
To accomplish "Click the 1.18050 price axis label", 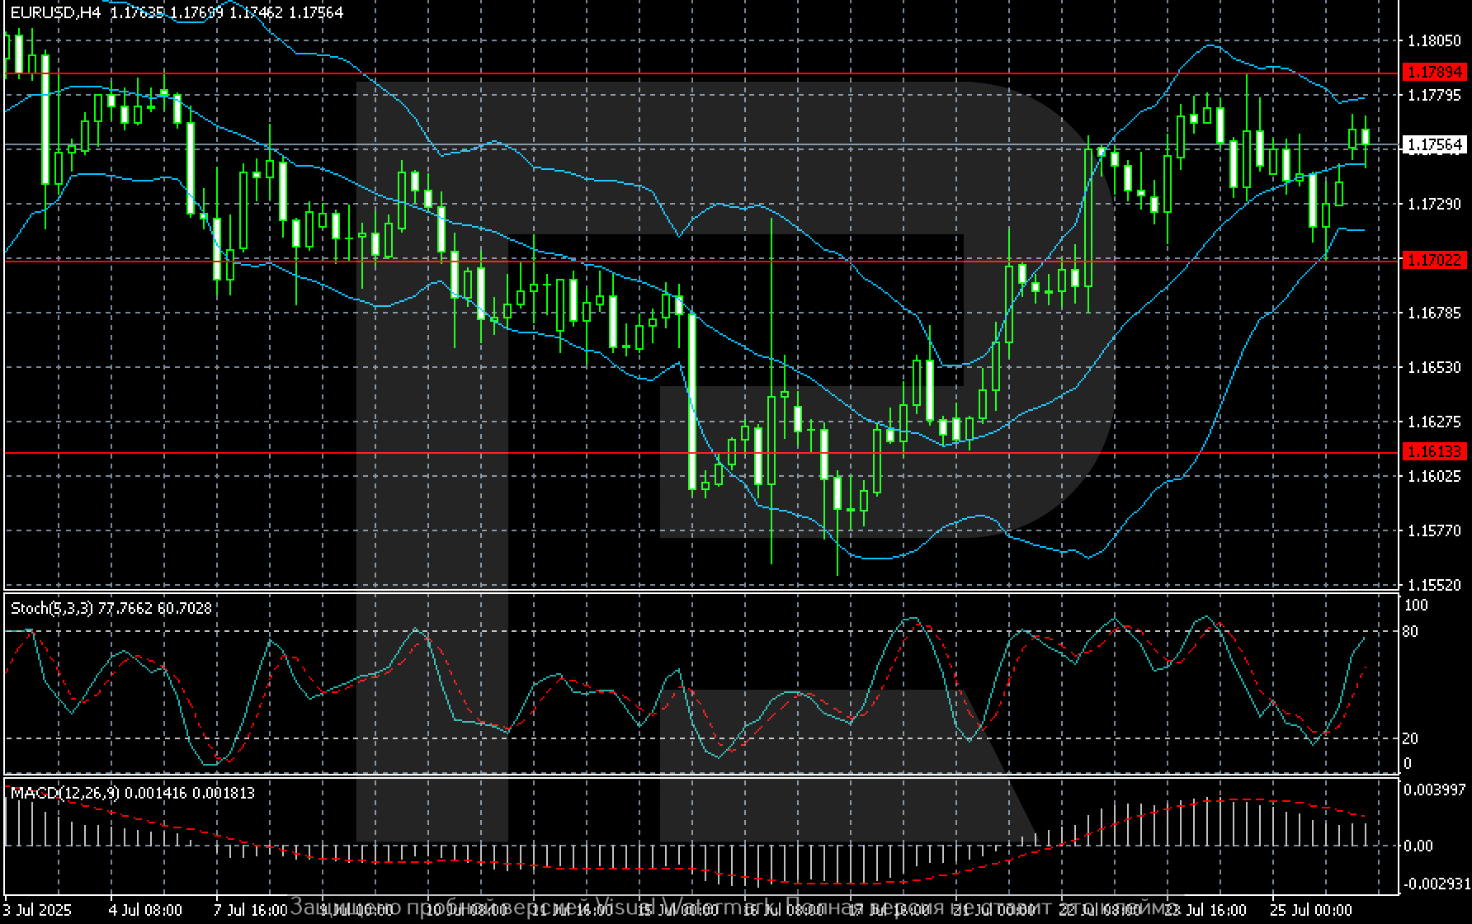I will coord(1435,40).
